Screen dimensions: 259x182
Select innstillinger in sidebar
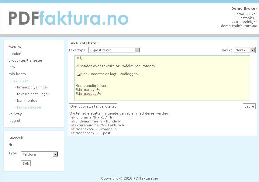point(18,81)
